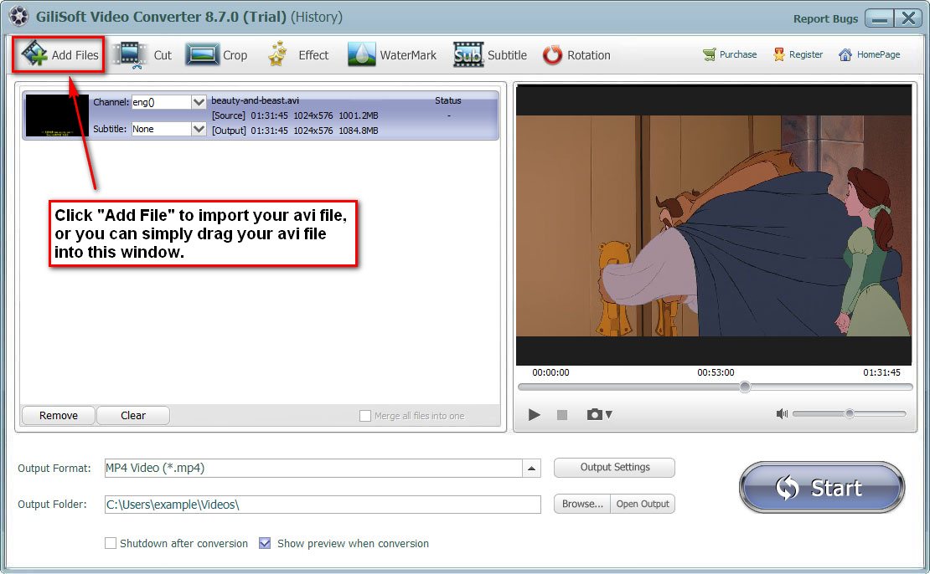
Task: Click the video preview image
Action: (714, 225)
